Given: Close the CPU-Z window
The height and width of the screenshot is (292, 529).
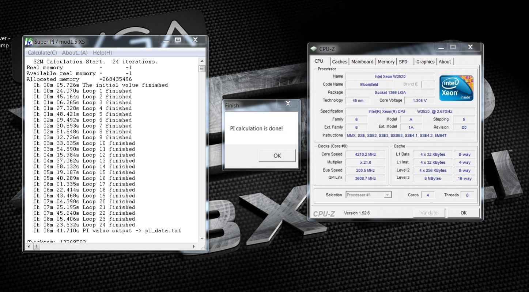Looking at the screenshot, I should click(x=470, y=47).
